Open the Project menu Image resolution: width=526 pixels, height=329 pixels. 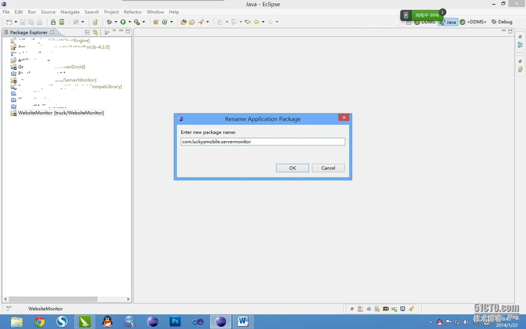point(111,12)
